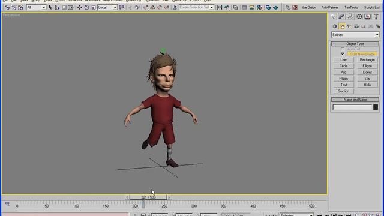Open the Schematic View icon

(251, 7)
